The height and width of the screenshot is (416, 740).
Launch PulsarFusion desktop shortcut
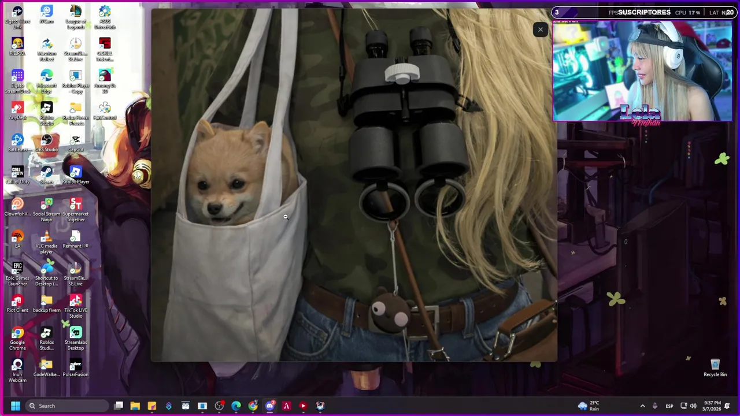click(x=76, y=367)
